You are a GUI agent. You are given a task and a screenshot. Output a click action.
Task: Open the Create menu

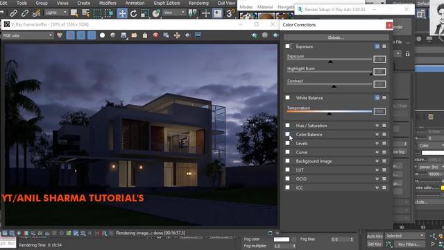point(84,3)
